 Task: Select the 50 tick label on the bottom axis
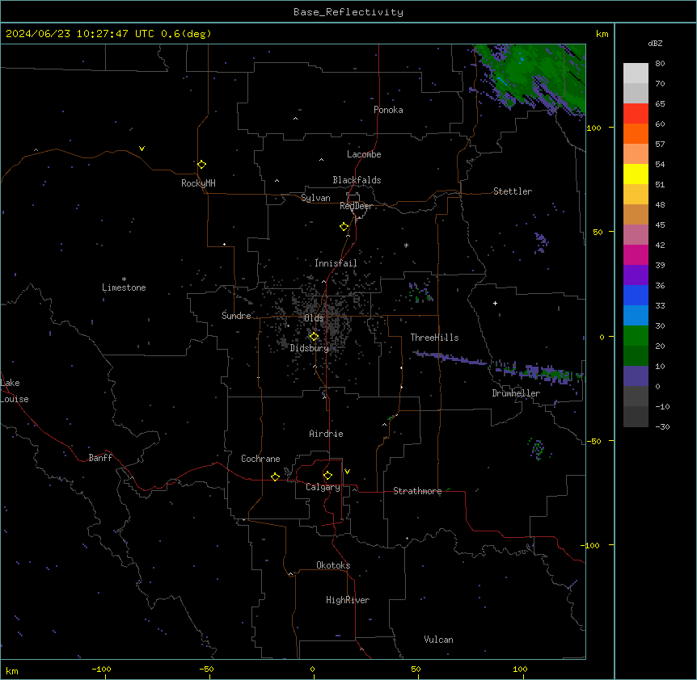coord(416,669)
